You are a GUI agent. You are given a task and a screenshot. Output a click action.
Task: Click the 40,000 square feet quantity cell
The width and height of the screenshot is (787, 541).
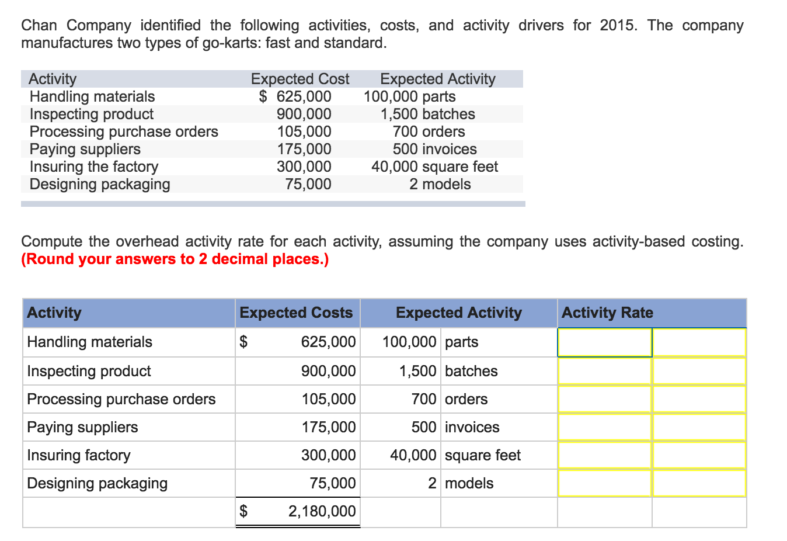(401, 455)
